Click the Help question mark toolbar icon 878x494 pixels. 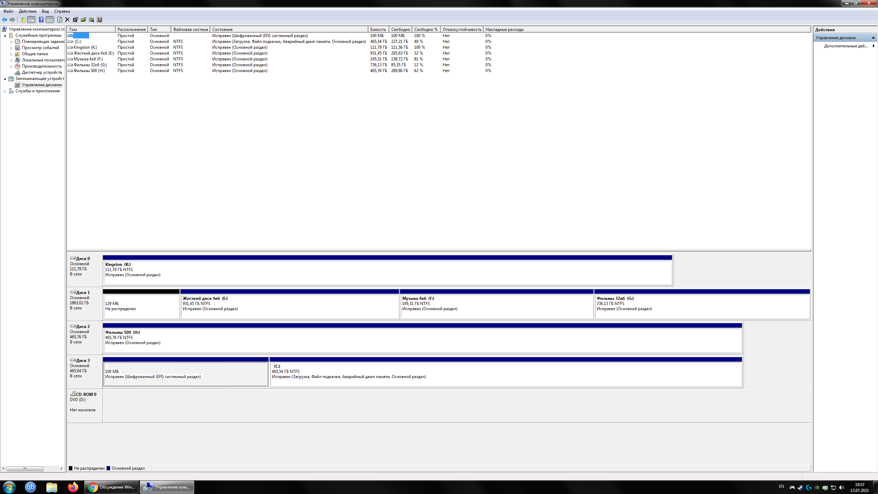[x=41, y=20]
